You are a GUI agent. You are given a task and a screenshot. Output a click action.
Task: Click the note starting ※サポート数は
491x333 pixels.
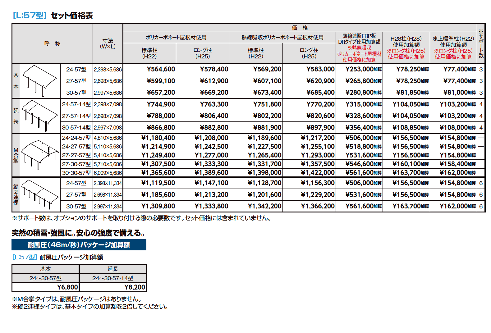click(142, 218)
